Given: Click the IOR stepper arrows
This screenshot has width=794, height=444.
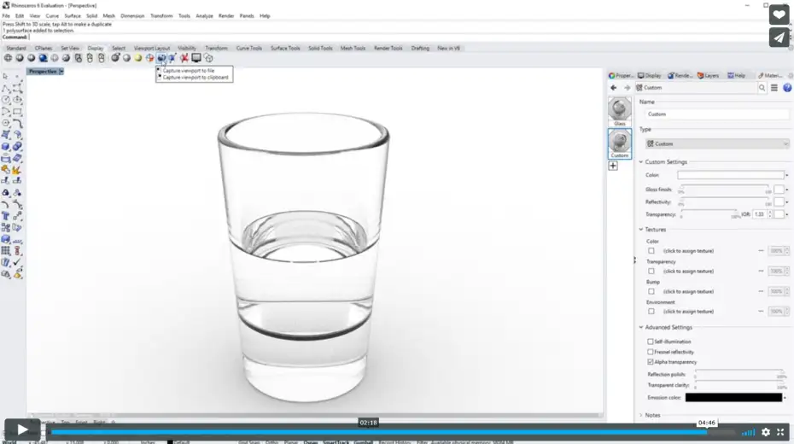Looking at the screenshot, I should click(x=770, y=214).
